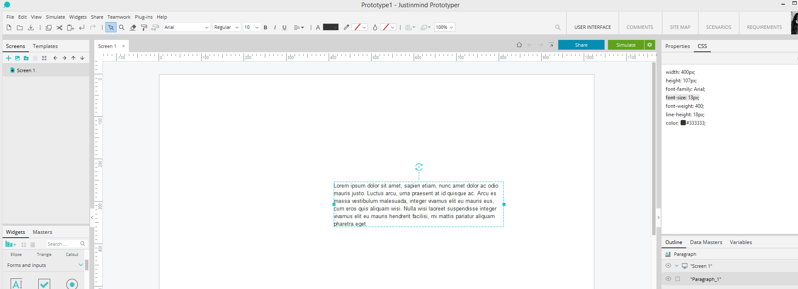
Task: Click the blue Share button
Action: pyautogui.click(x=581, y=45)
